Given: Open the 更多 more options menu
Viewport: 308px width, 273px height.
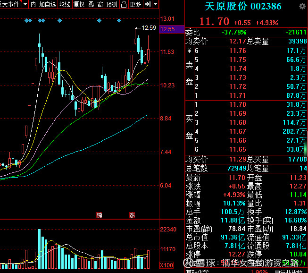Looking at the screenshot, I should coord(135,4).
